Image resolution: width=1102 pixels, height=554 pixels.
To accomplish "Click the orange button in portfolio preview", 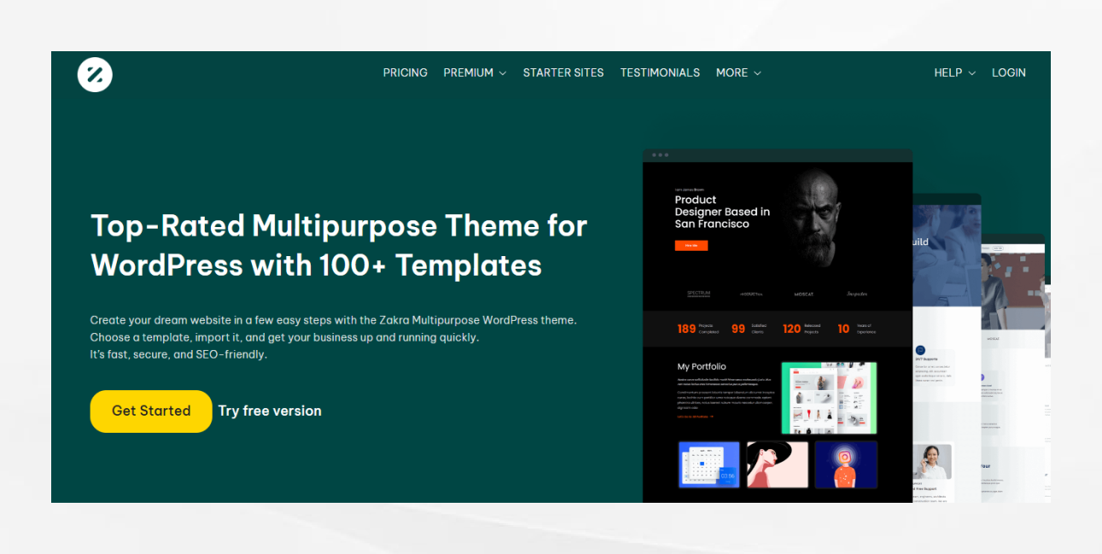I will [x=691, y=245].
